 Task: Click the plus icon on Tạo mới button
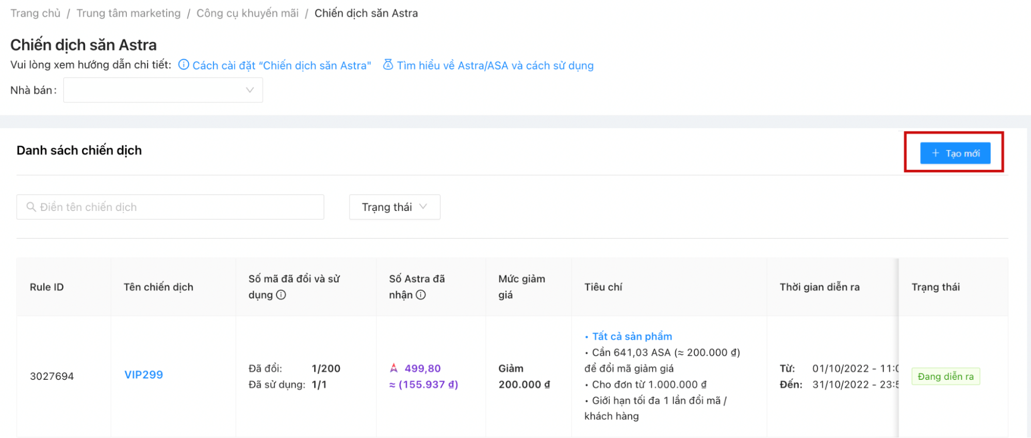click(x=936, y=153)
